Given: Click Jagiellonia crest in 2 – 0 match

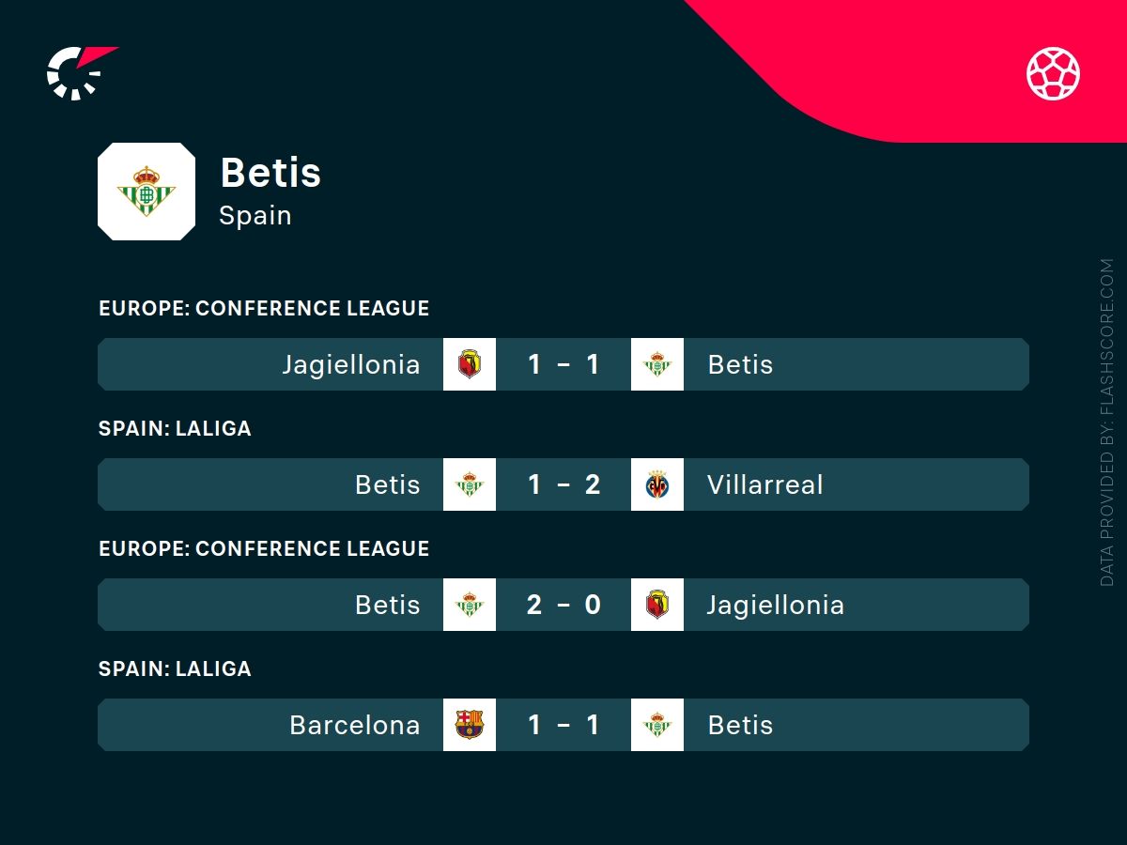Looking at the screenshot, I should pyautogui.click(x=657, y=605).
